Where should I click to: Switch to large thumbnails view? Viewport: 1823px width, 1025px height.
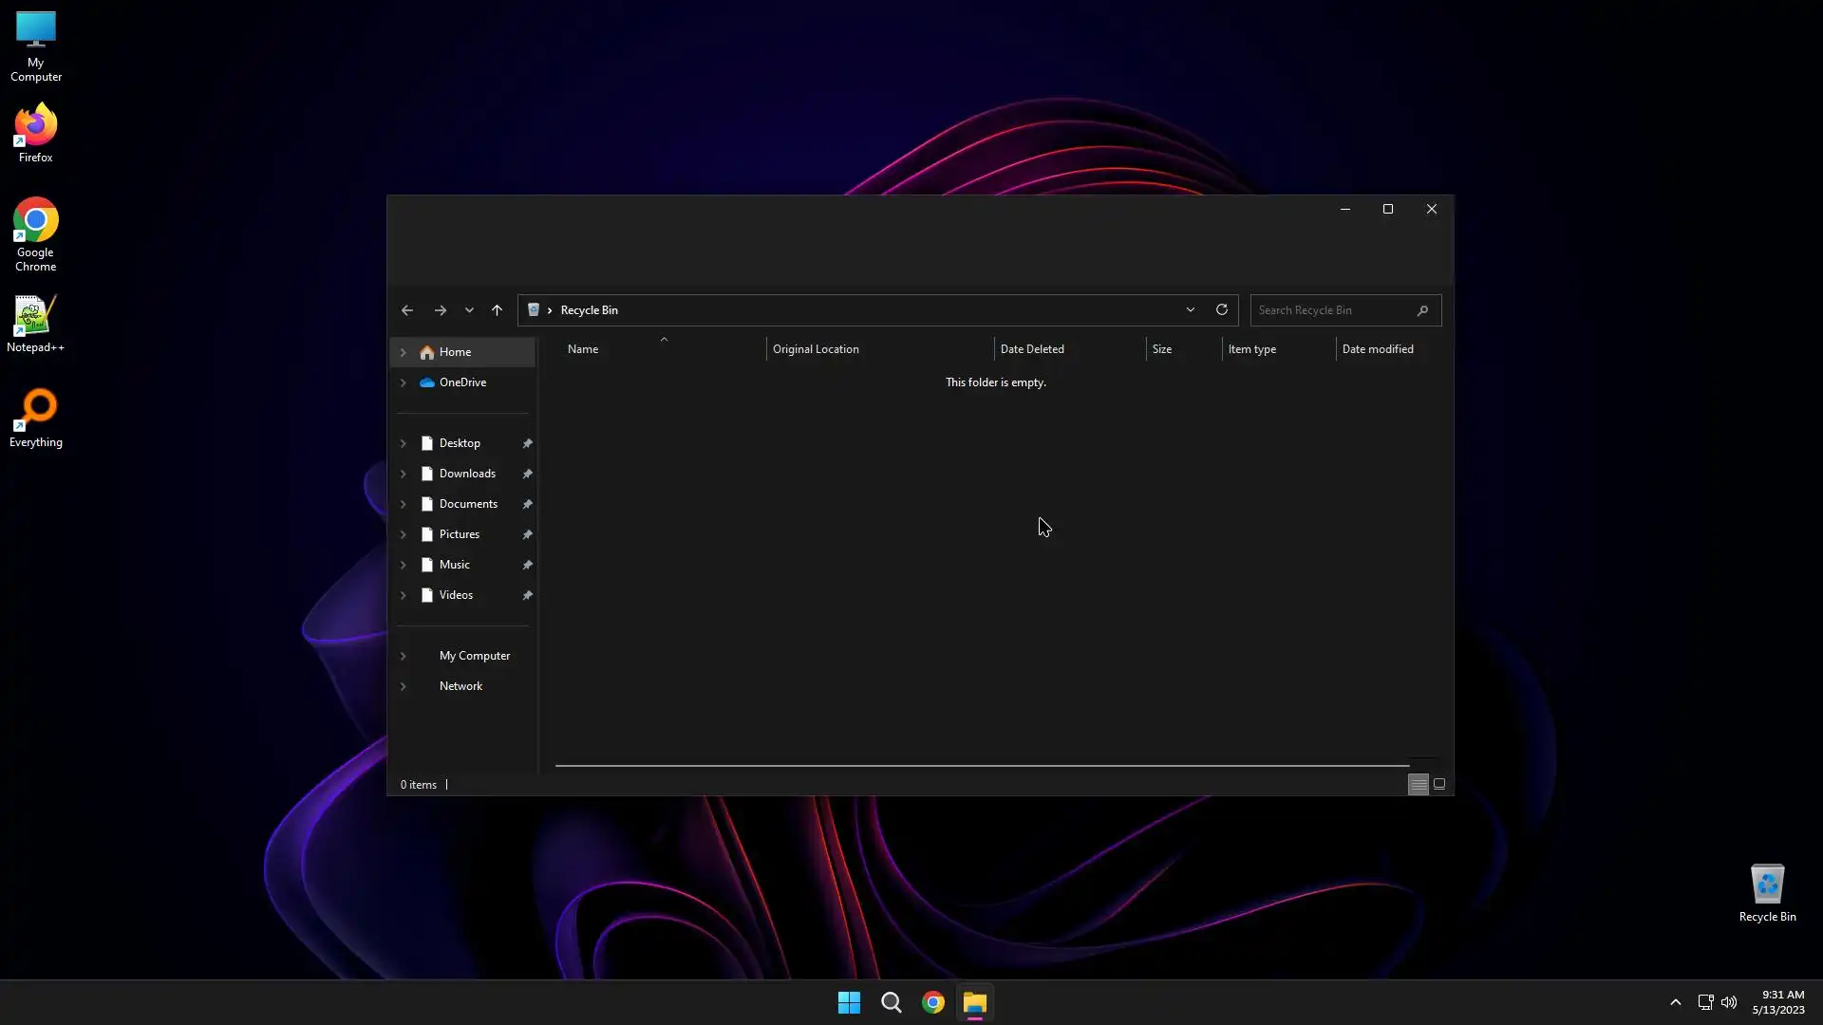click(1439, 784)
